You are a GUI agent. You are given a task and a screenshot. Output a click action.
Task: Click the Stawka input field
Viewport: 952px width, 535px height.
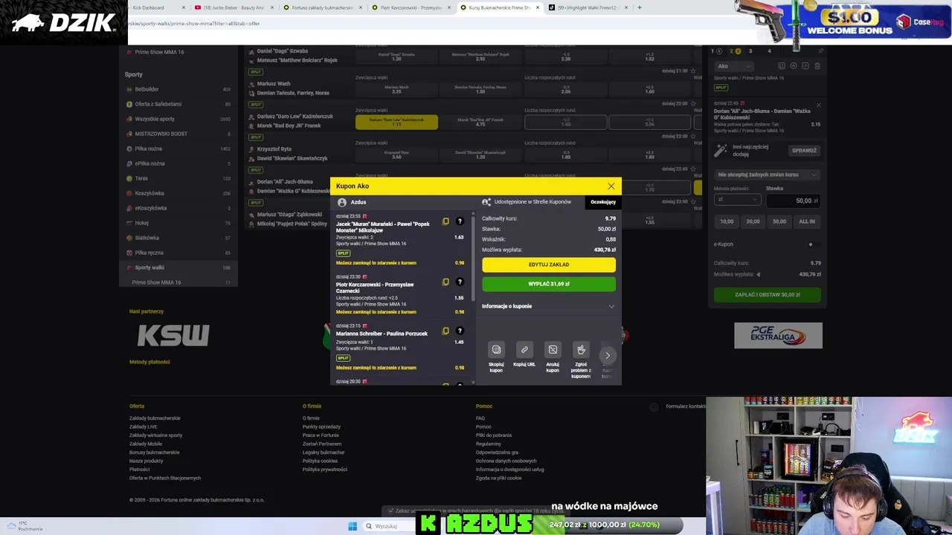coord(793,200)
